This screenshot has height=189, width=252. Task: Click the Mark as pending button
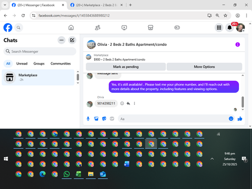[126, 67]
